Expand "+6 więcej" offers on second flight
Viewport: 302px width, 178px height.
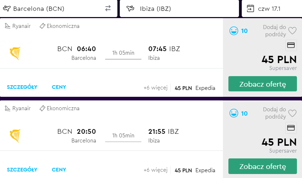pos(155,170)
